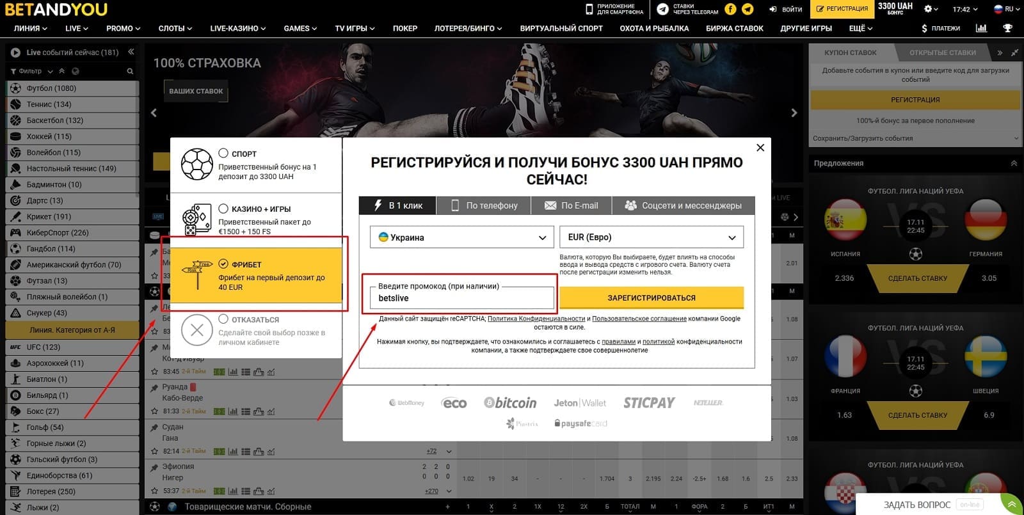The width and height of the screenshot is (1024, 515).
Task: Open the Telegram channel icon
Action: [x=748, y=9]
